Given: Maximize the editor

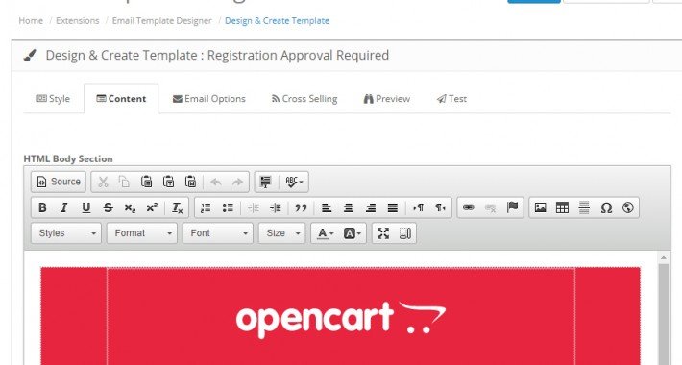Looking at the screenshot, I should [x=382, y=233].
